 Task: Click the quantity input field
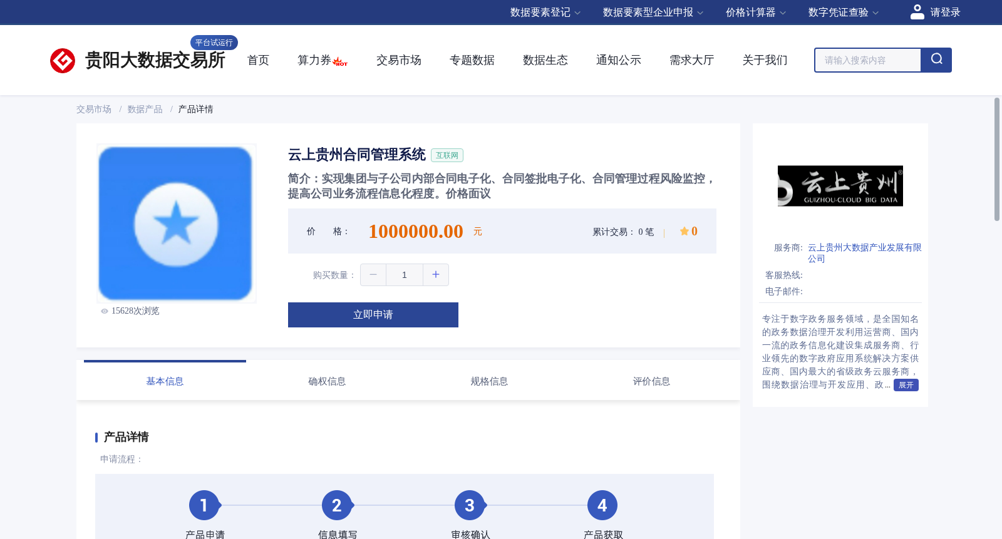(405, 275)
